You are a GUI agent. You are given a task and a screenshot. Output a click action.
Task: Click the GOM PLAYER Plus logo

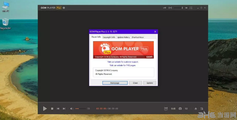51,8
